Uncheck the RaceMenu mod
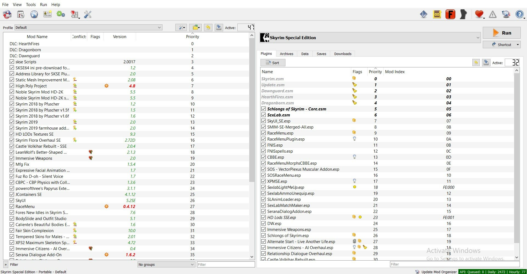 pos(12,207)
